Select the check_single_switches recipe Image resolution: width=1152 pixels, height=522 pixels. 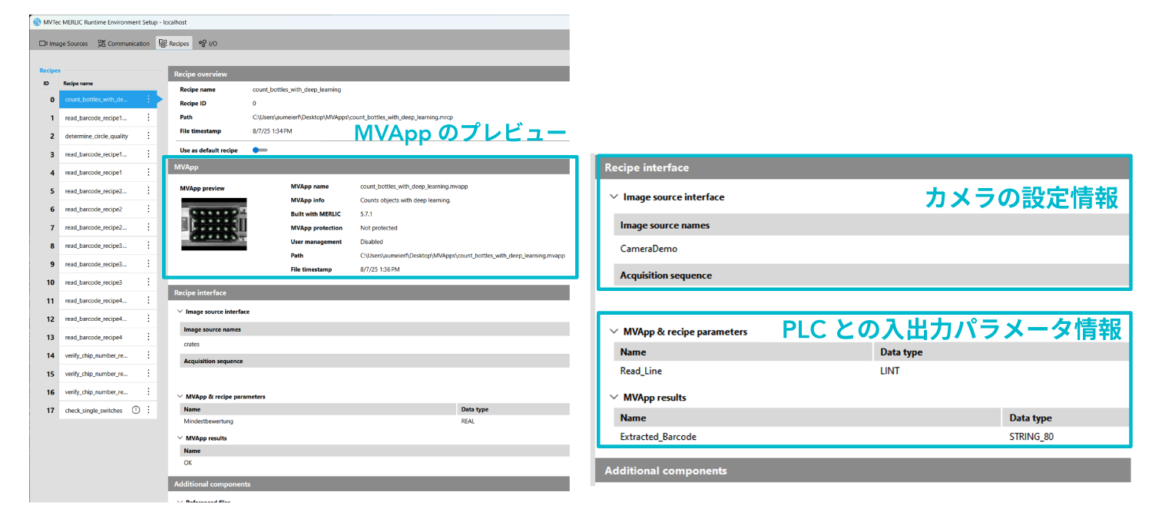[x=93, y=411]
